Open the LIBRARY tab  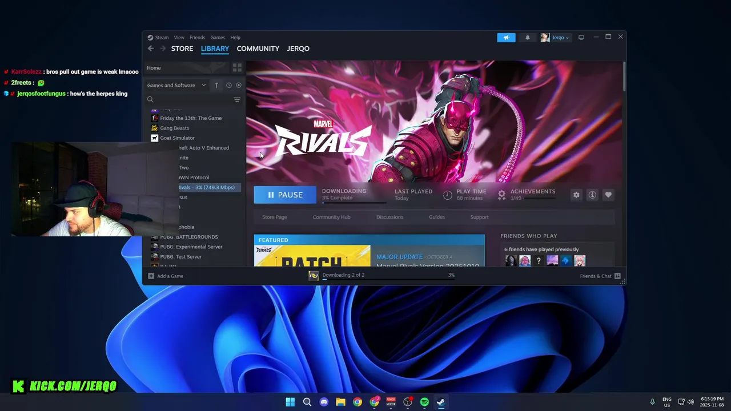[215, 49]
